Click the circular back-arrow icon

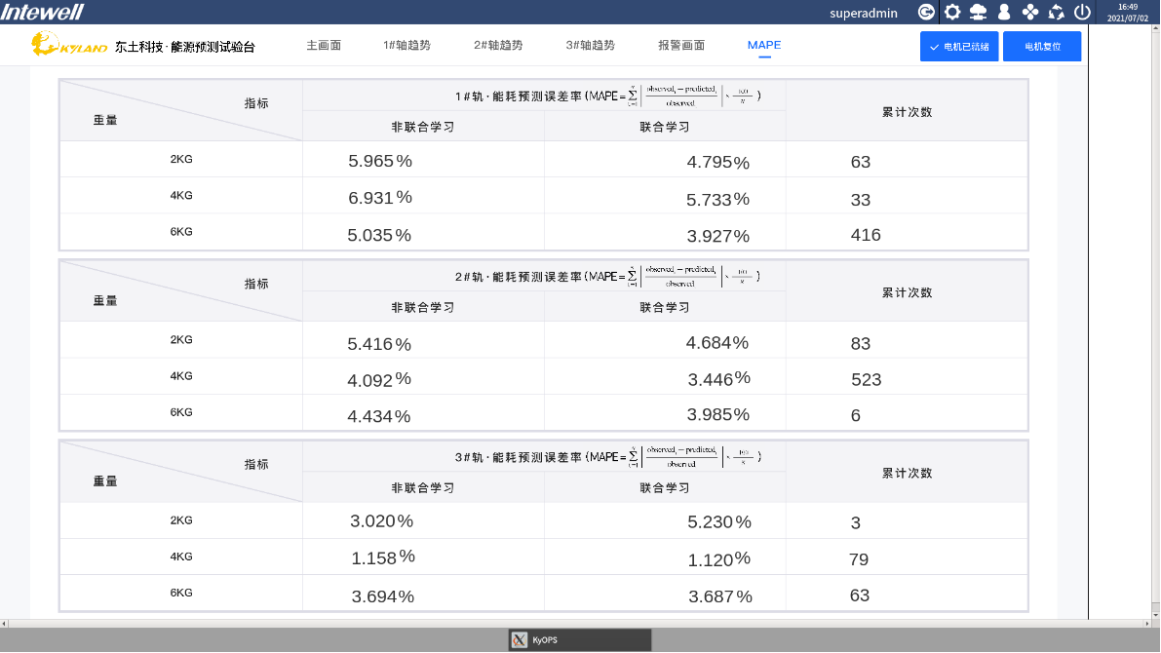(x=925, y=13)
